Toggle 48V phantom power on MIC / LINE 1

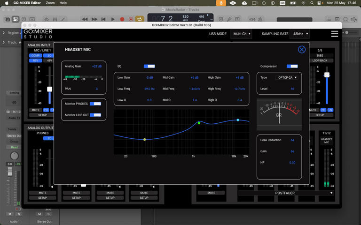coord(49,60)
